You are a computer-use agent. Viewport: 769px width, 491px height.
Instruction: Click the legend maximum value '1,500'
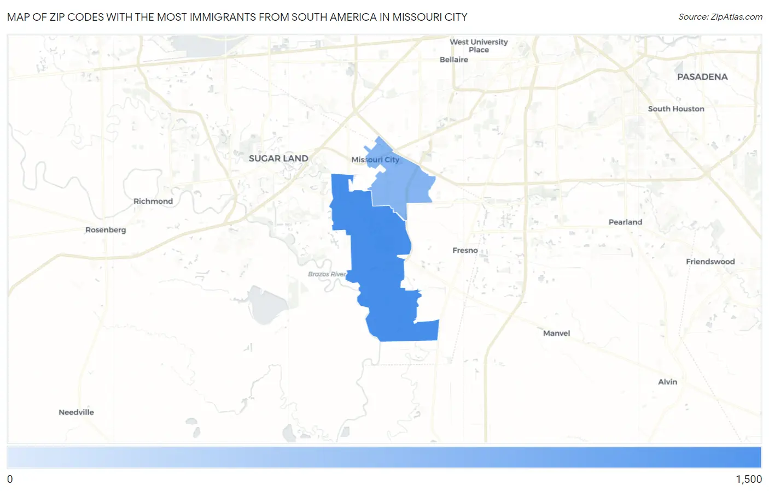click(x=749, y=479)
